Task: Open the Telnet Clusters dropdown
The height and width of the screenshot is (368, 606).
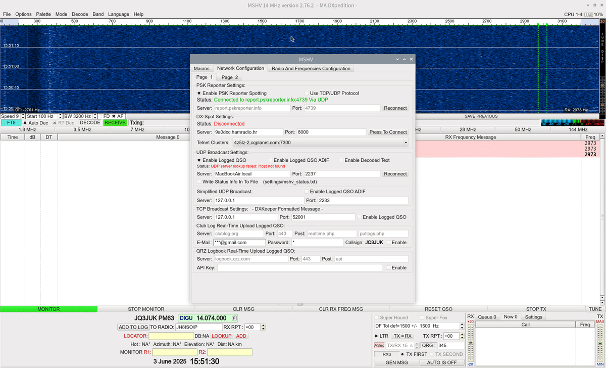Action: point(406,143)
